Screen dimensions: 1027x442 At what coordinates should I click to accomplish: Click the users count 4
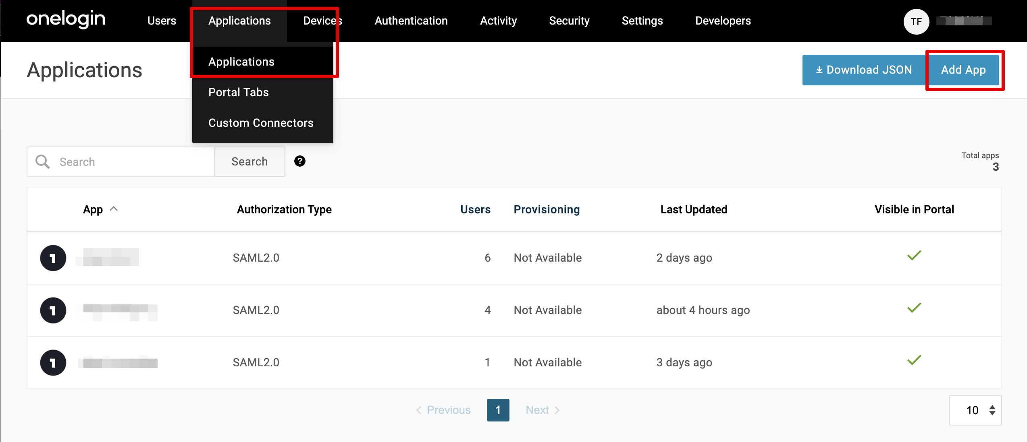[x=487, y=310]
